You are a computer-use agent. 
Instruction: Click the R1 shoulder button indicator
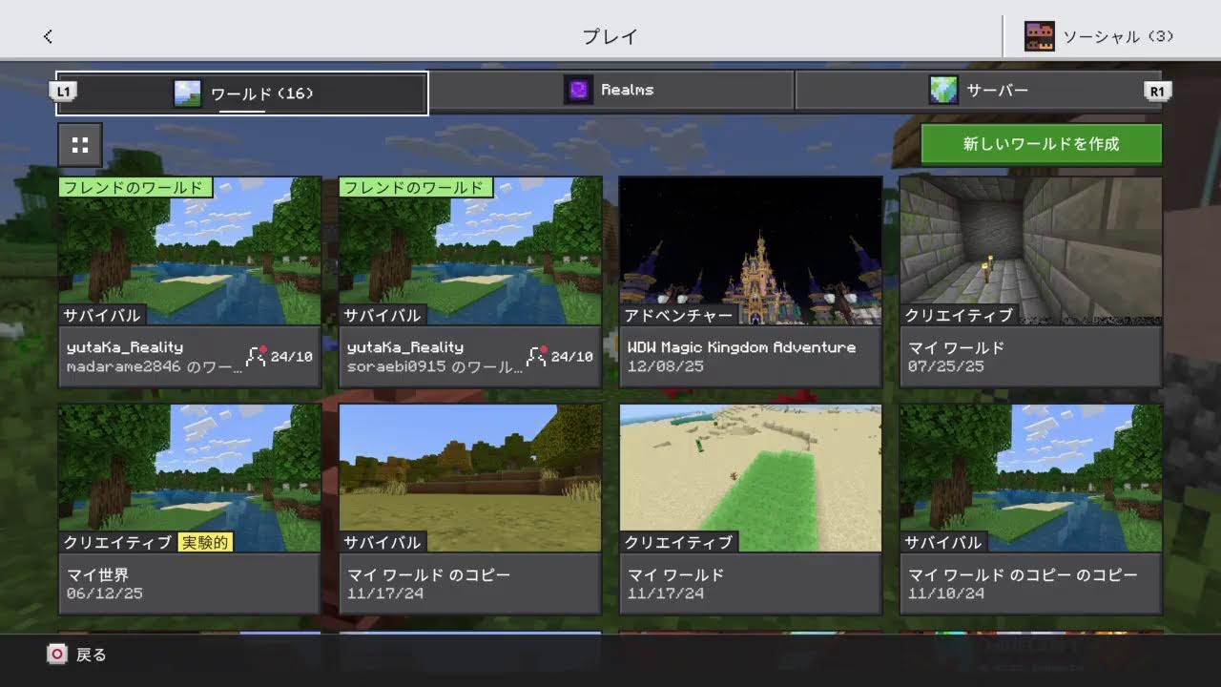[x=1157, y=92]
